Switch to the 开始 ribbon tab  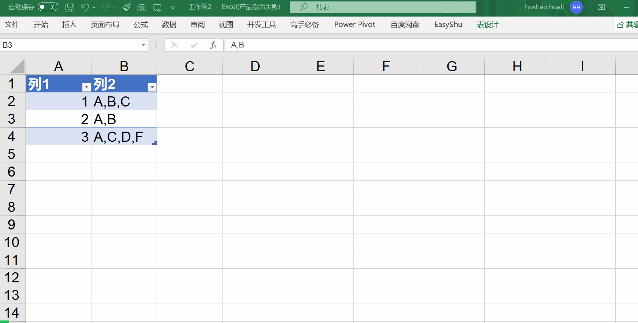41,24
